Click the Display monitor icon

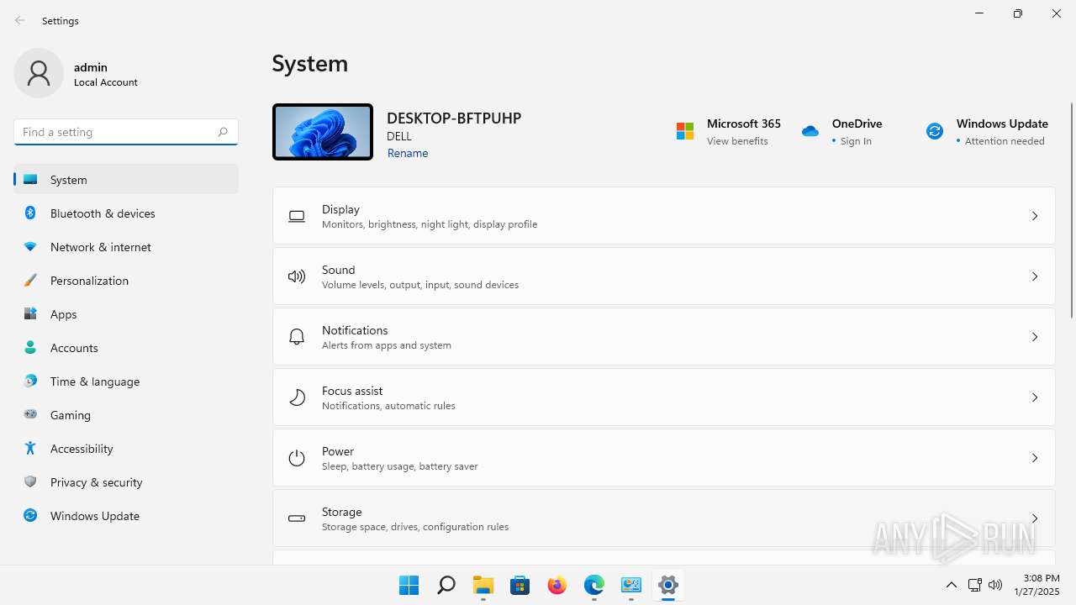click(297, 216)
